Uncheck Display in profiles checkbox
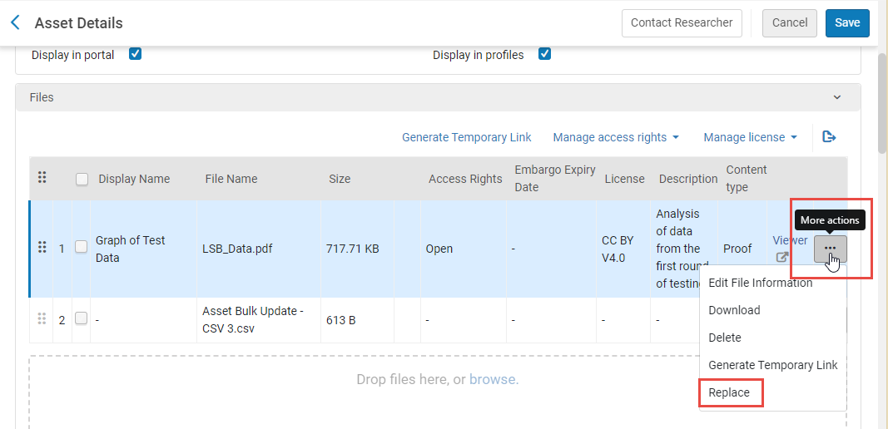This screenshot has width=888, height=429. (544, 55)
